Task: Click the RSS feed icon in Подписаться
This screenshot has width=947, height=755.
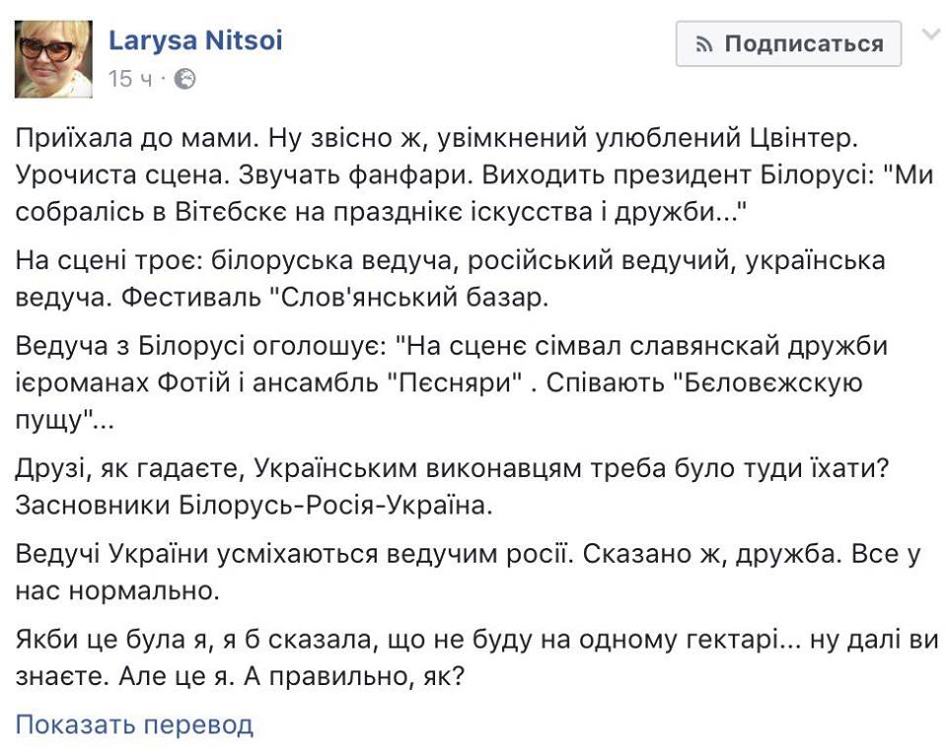Action: click(703, 44)
